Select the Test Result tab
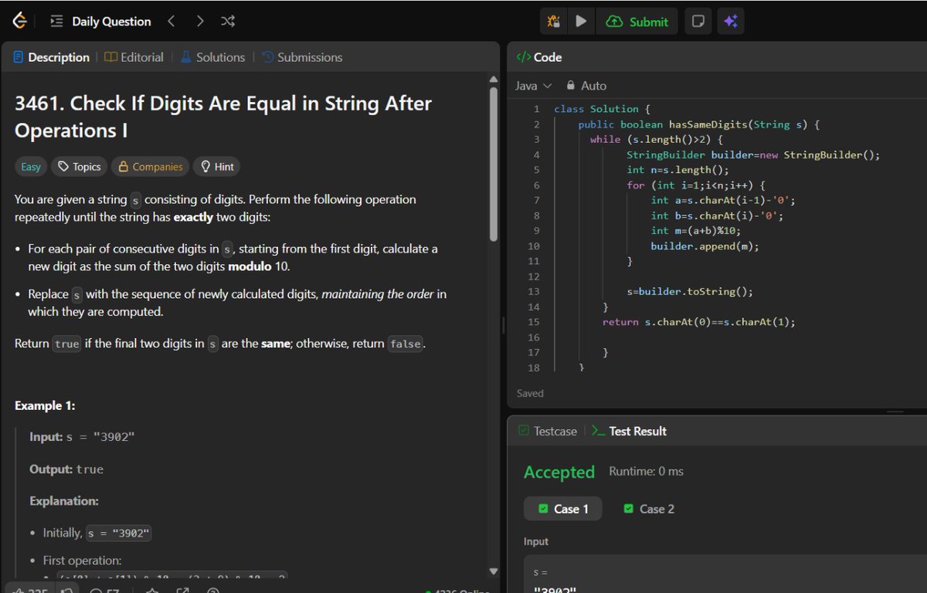 [x=629, y=431]
